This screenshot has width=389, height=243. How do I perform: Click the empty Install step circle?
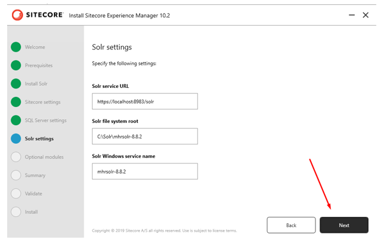(16, 212)
